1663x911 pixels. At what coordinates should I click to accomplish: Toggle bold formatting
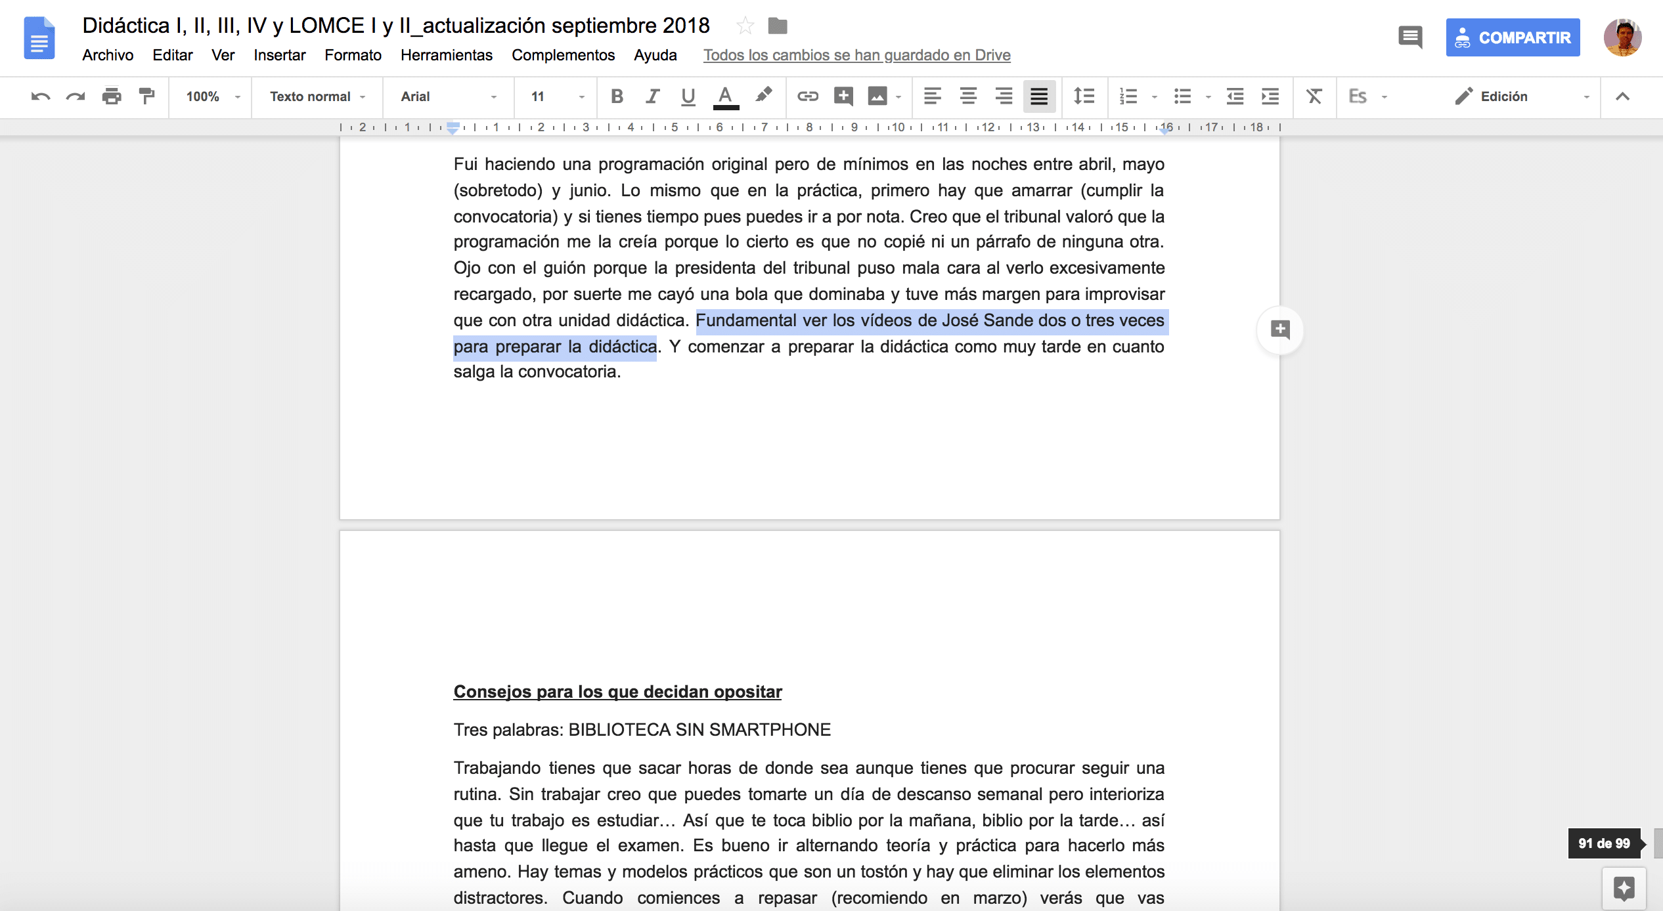617,96
